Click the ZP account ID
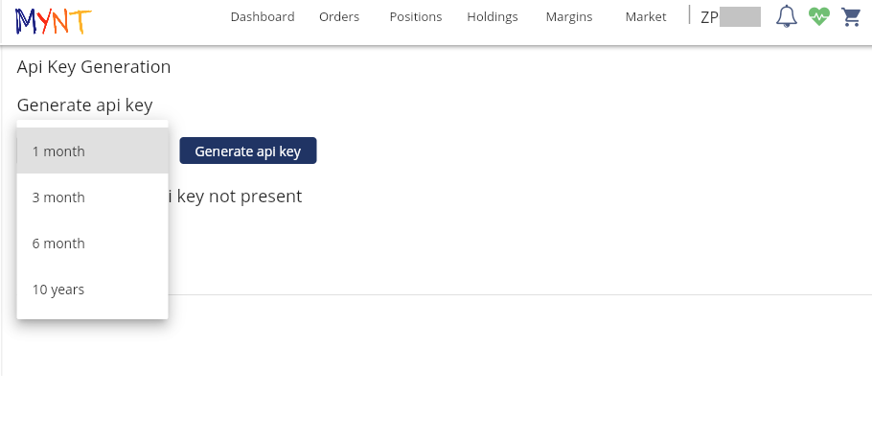The height and width of the screenshot is (441, 872). (x=730, y=16)
